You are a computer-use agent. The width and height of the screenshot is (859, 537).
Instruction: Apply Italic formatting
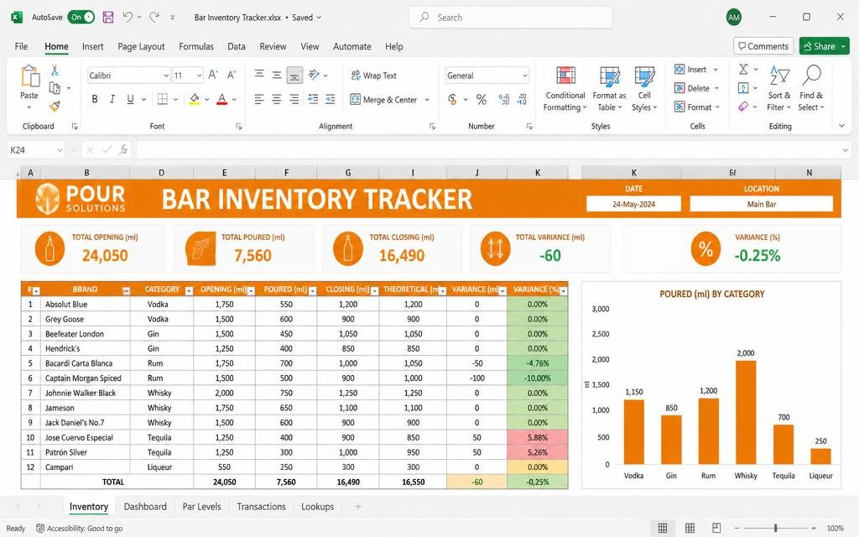(112, 99)
